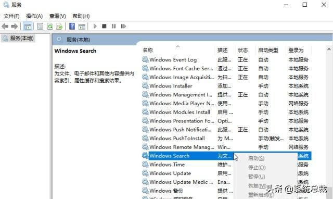Click the Windows PushToInstall gear icon

145,138
